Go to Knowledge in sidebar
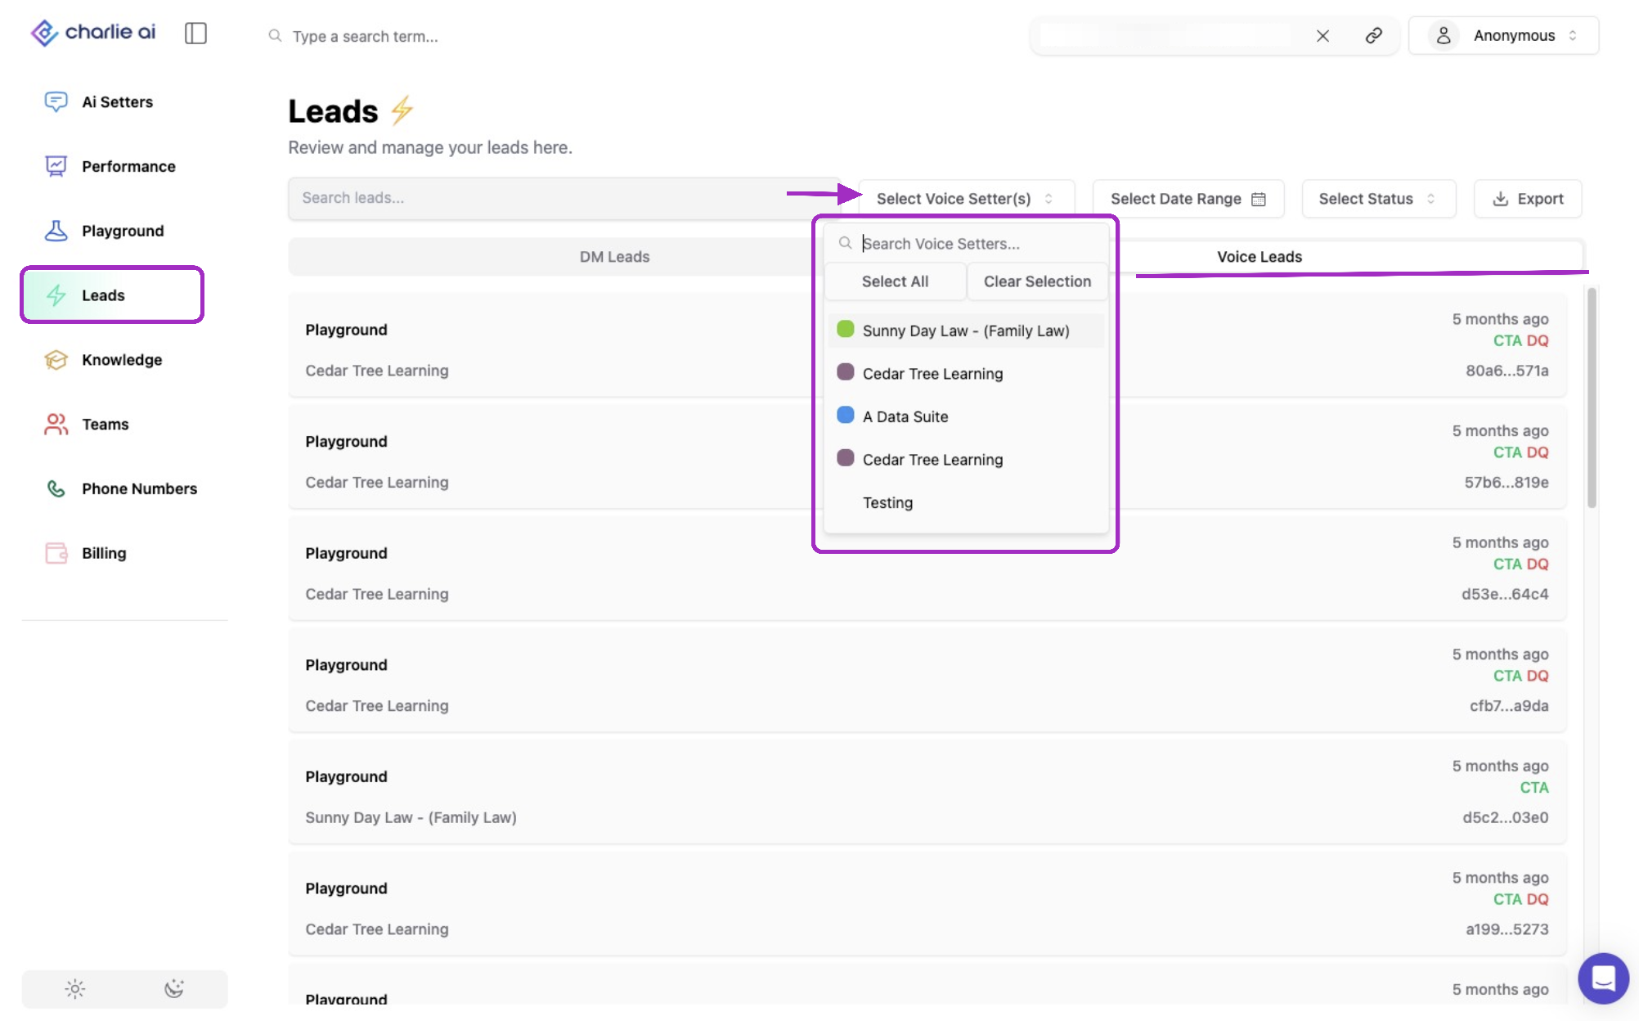Screen dimensions: 1639x1021 tap(122, 360)
